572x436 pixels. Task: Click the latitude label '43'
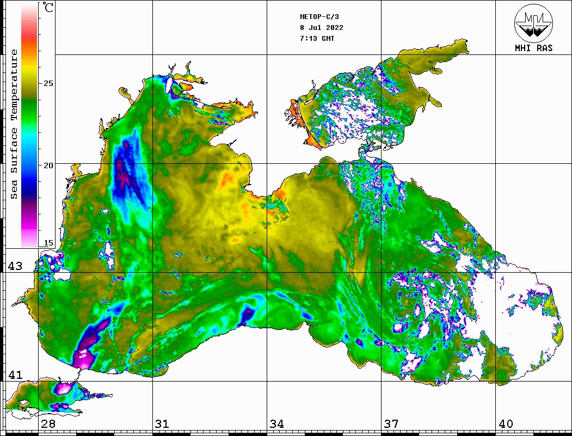pos(15,266)
